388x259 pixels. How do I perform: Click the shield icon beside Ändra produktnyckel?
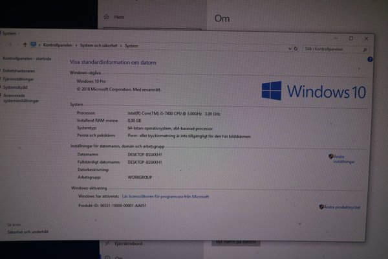point(321,207)
